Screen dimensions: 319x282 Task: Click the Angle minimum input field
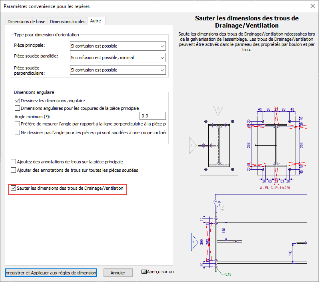coord(153,116)
